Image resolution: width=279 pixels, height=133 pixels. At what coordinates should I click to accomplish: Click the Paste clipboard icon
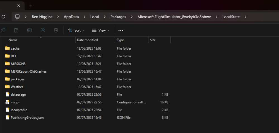pos(16,30)
